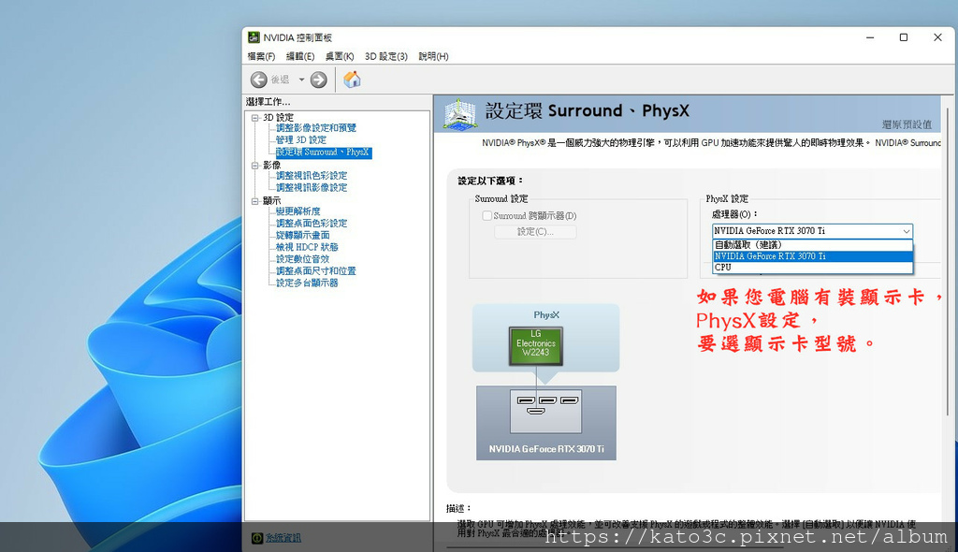Screen dimensions: 958x552
Task: Open the home page via the house icon
Action: 352,80
